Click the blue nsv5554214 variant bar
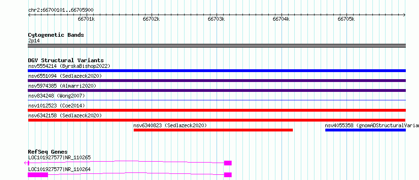419x180 pixels. click(217, 71)
